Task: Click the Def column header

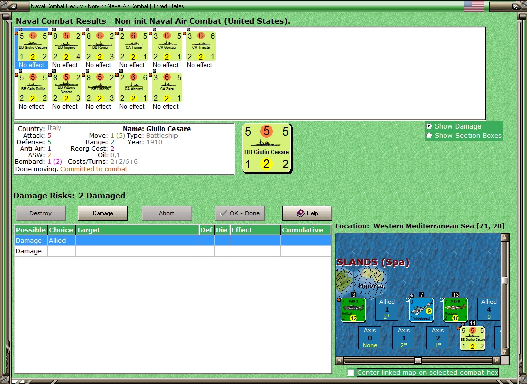Action: pyautogui.click(x=207, y=230)
